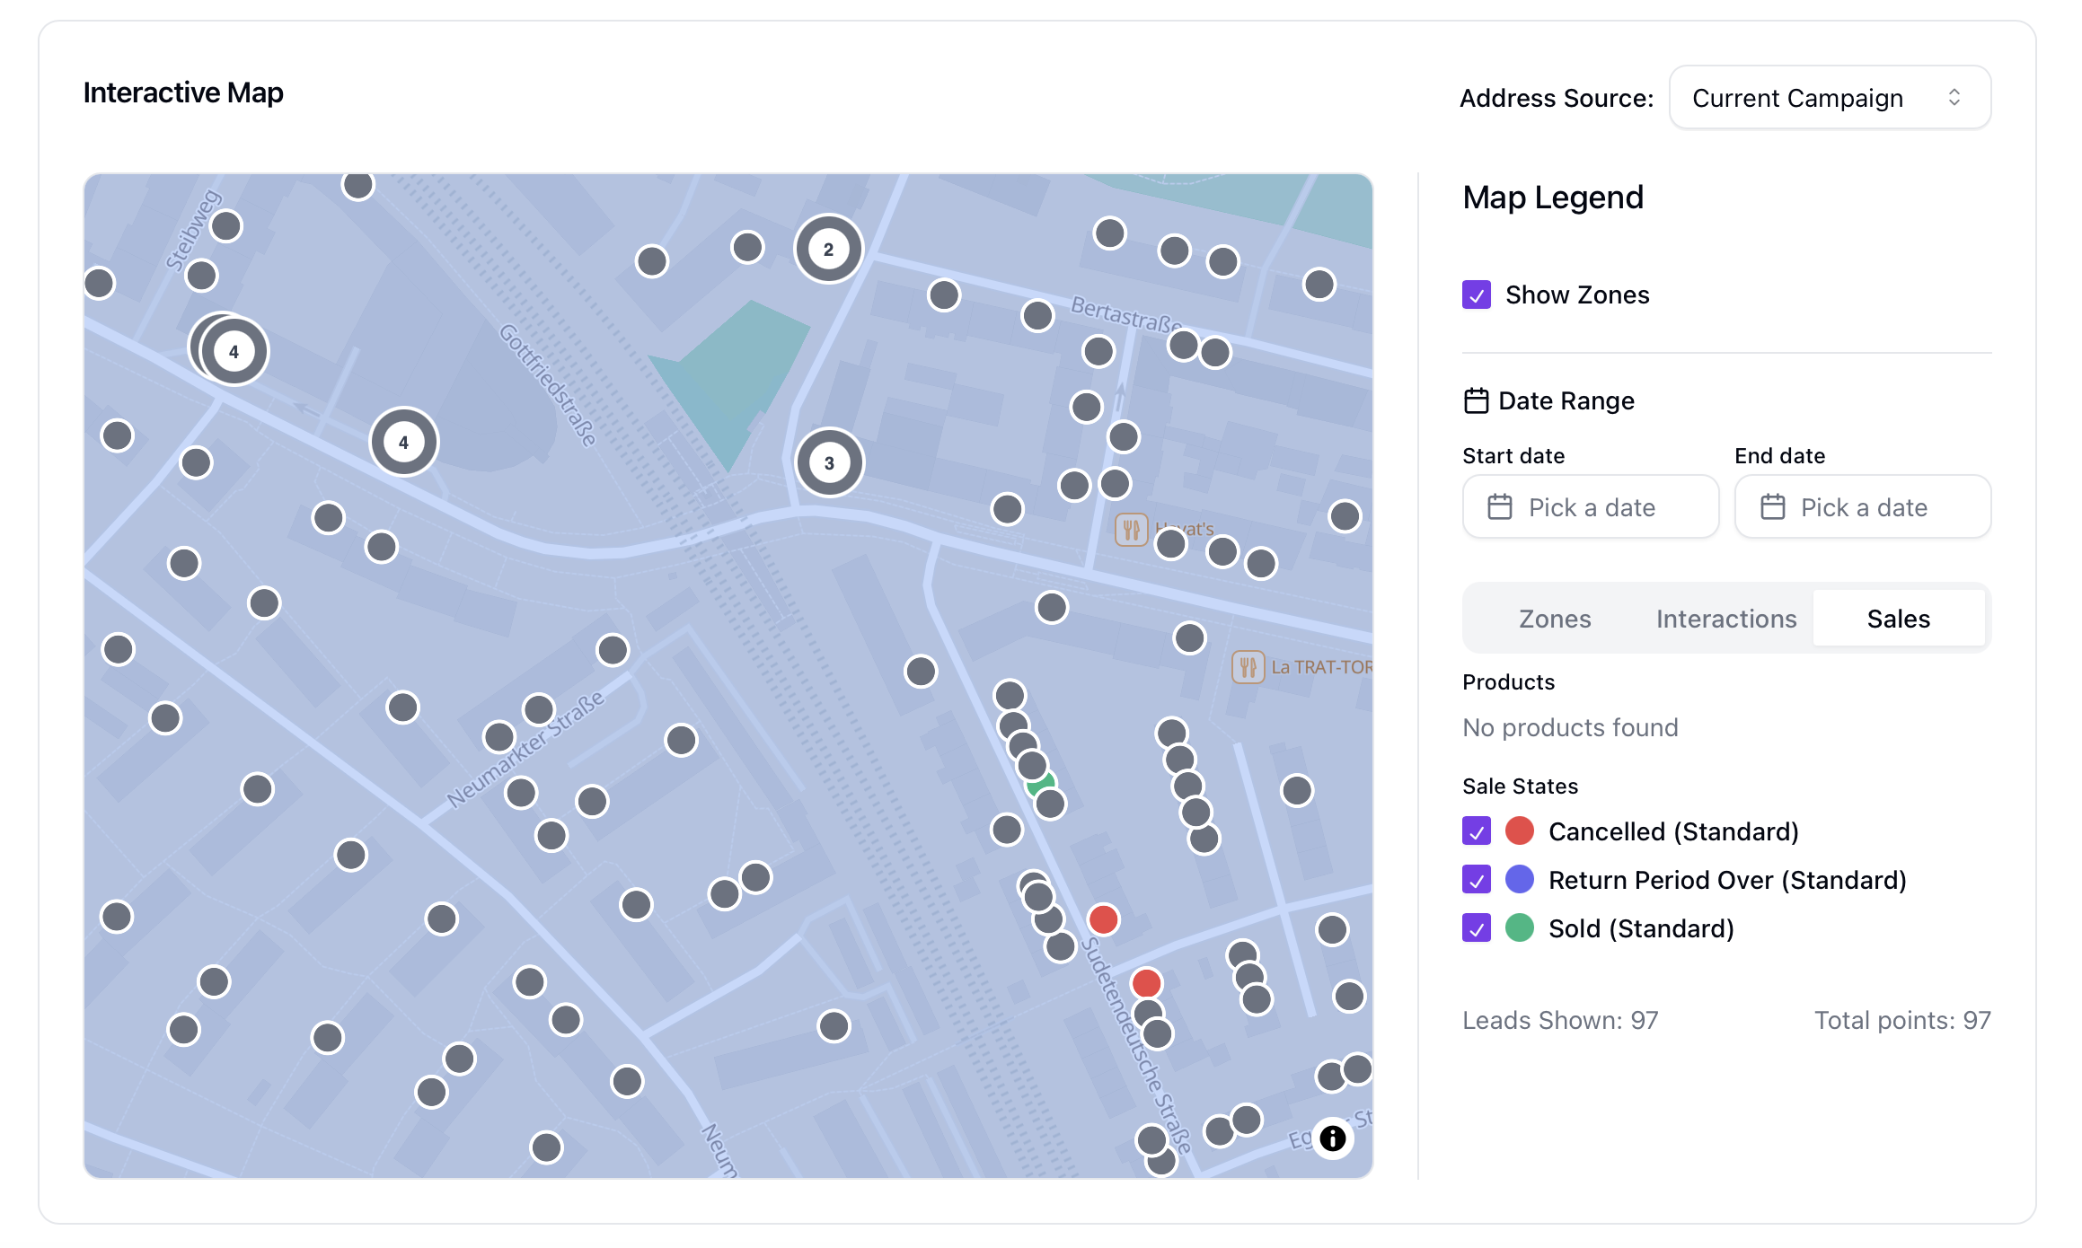Open the Address Source dropdown

(1829, 98)
